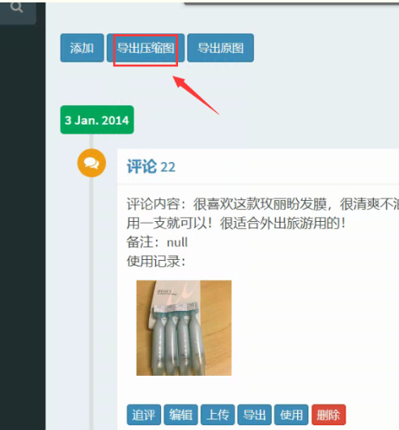
Task: Click the search magnifier icon in the sidebar
Action: click(16, 6)
